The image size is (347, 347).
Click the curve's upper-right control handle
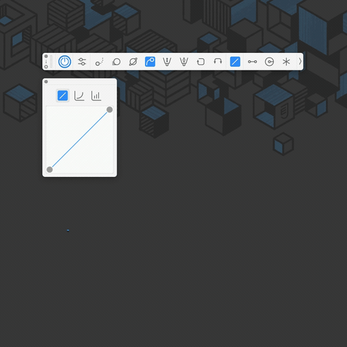(110, 110)
